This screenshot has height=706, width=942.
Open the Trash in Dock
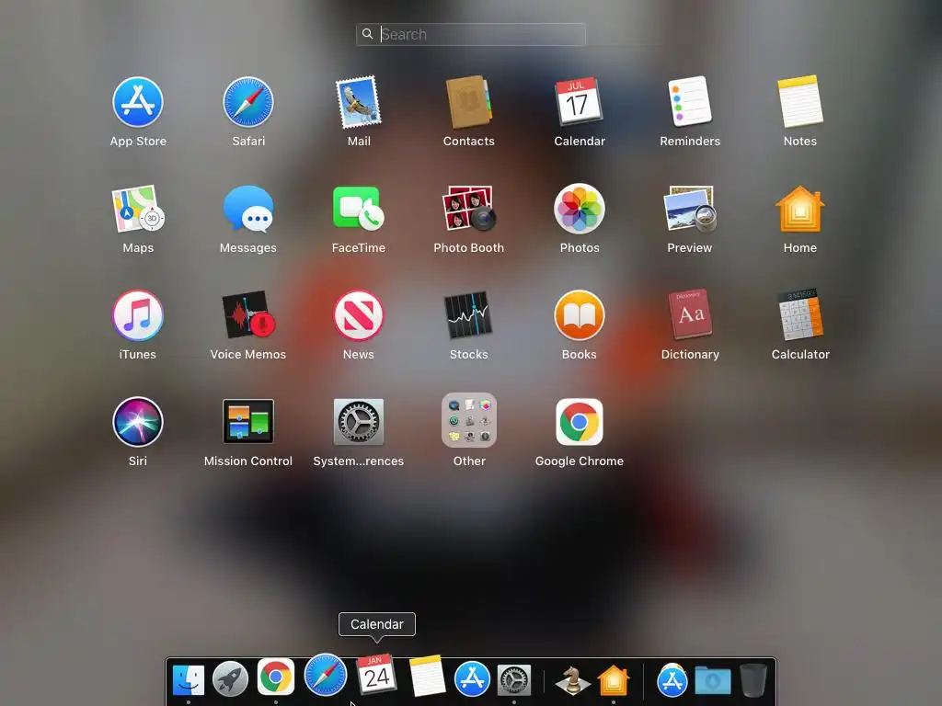[752, 680]
